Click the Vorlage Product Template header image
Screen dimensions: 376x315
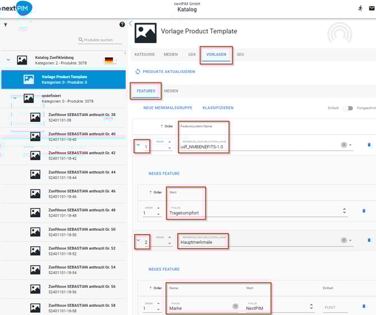point(145,33)
